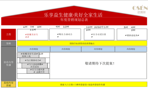Screen dimensions: 148x93
Task: Select the gray box #为王霜添动力#
Action: click(32, 60)
